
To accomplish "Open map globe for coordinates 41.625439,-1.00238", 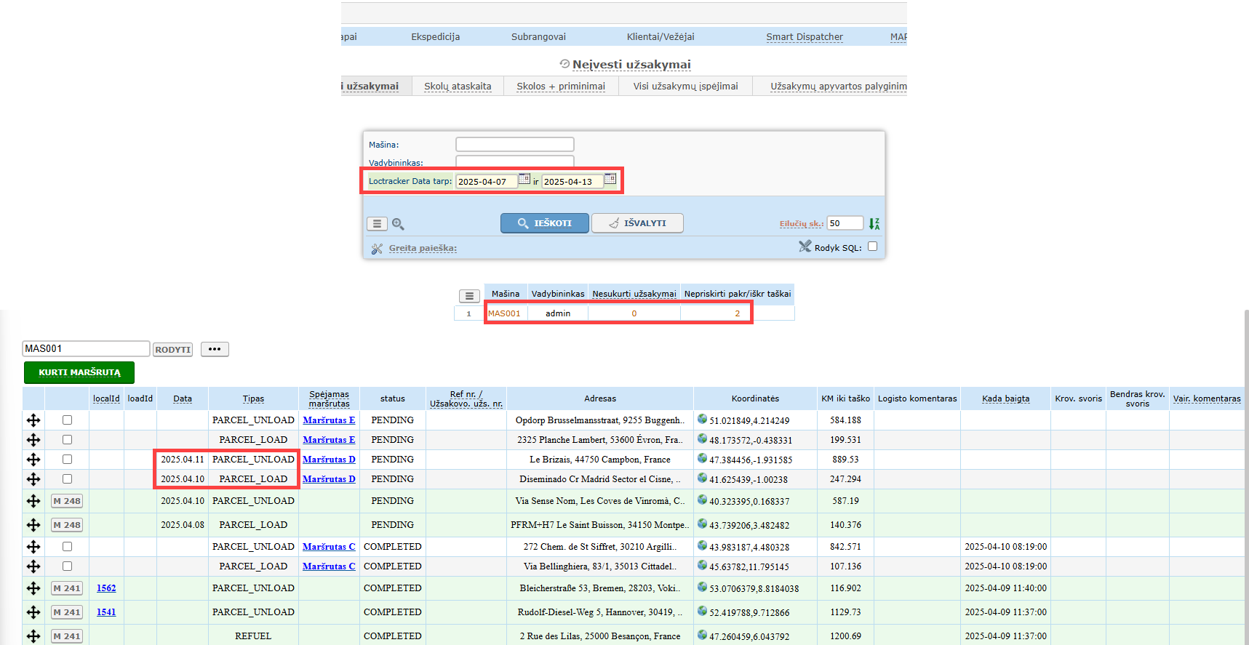I will point(702,478).
